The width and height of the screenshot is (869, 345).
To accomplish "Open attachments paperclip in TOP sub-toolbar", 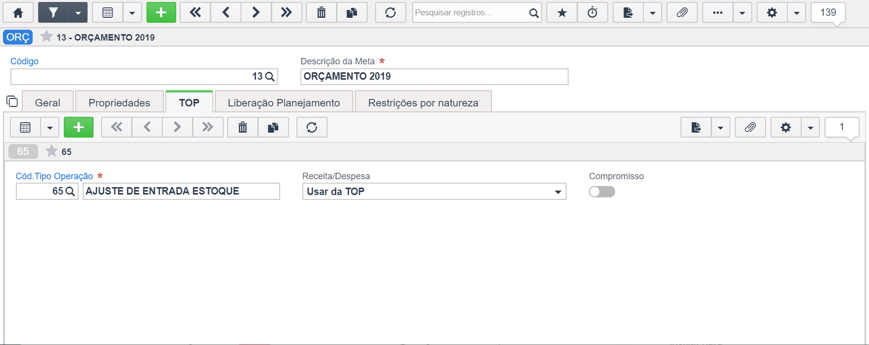I will point(750,128).
